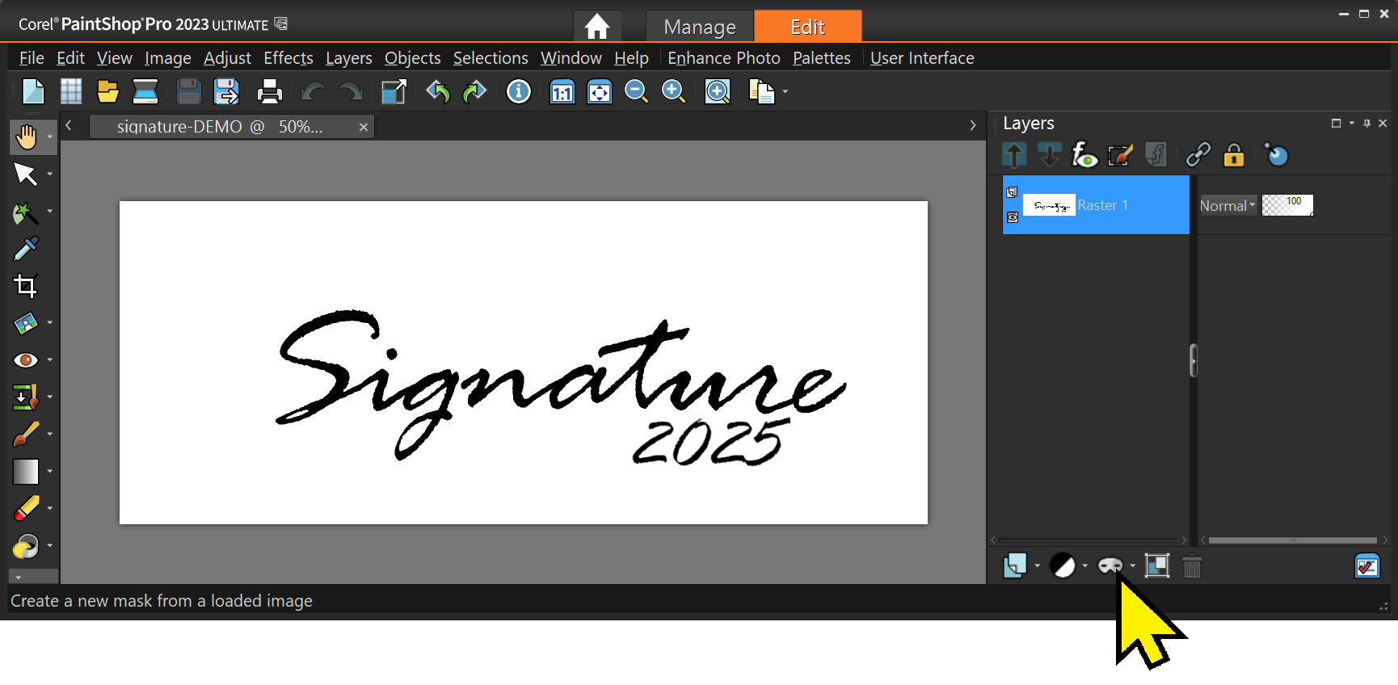The height and width of the screenshot is (685, 1398).
Task: Select the Pan hand tool
Action: tap(26, 137)
